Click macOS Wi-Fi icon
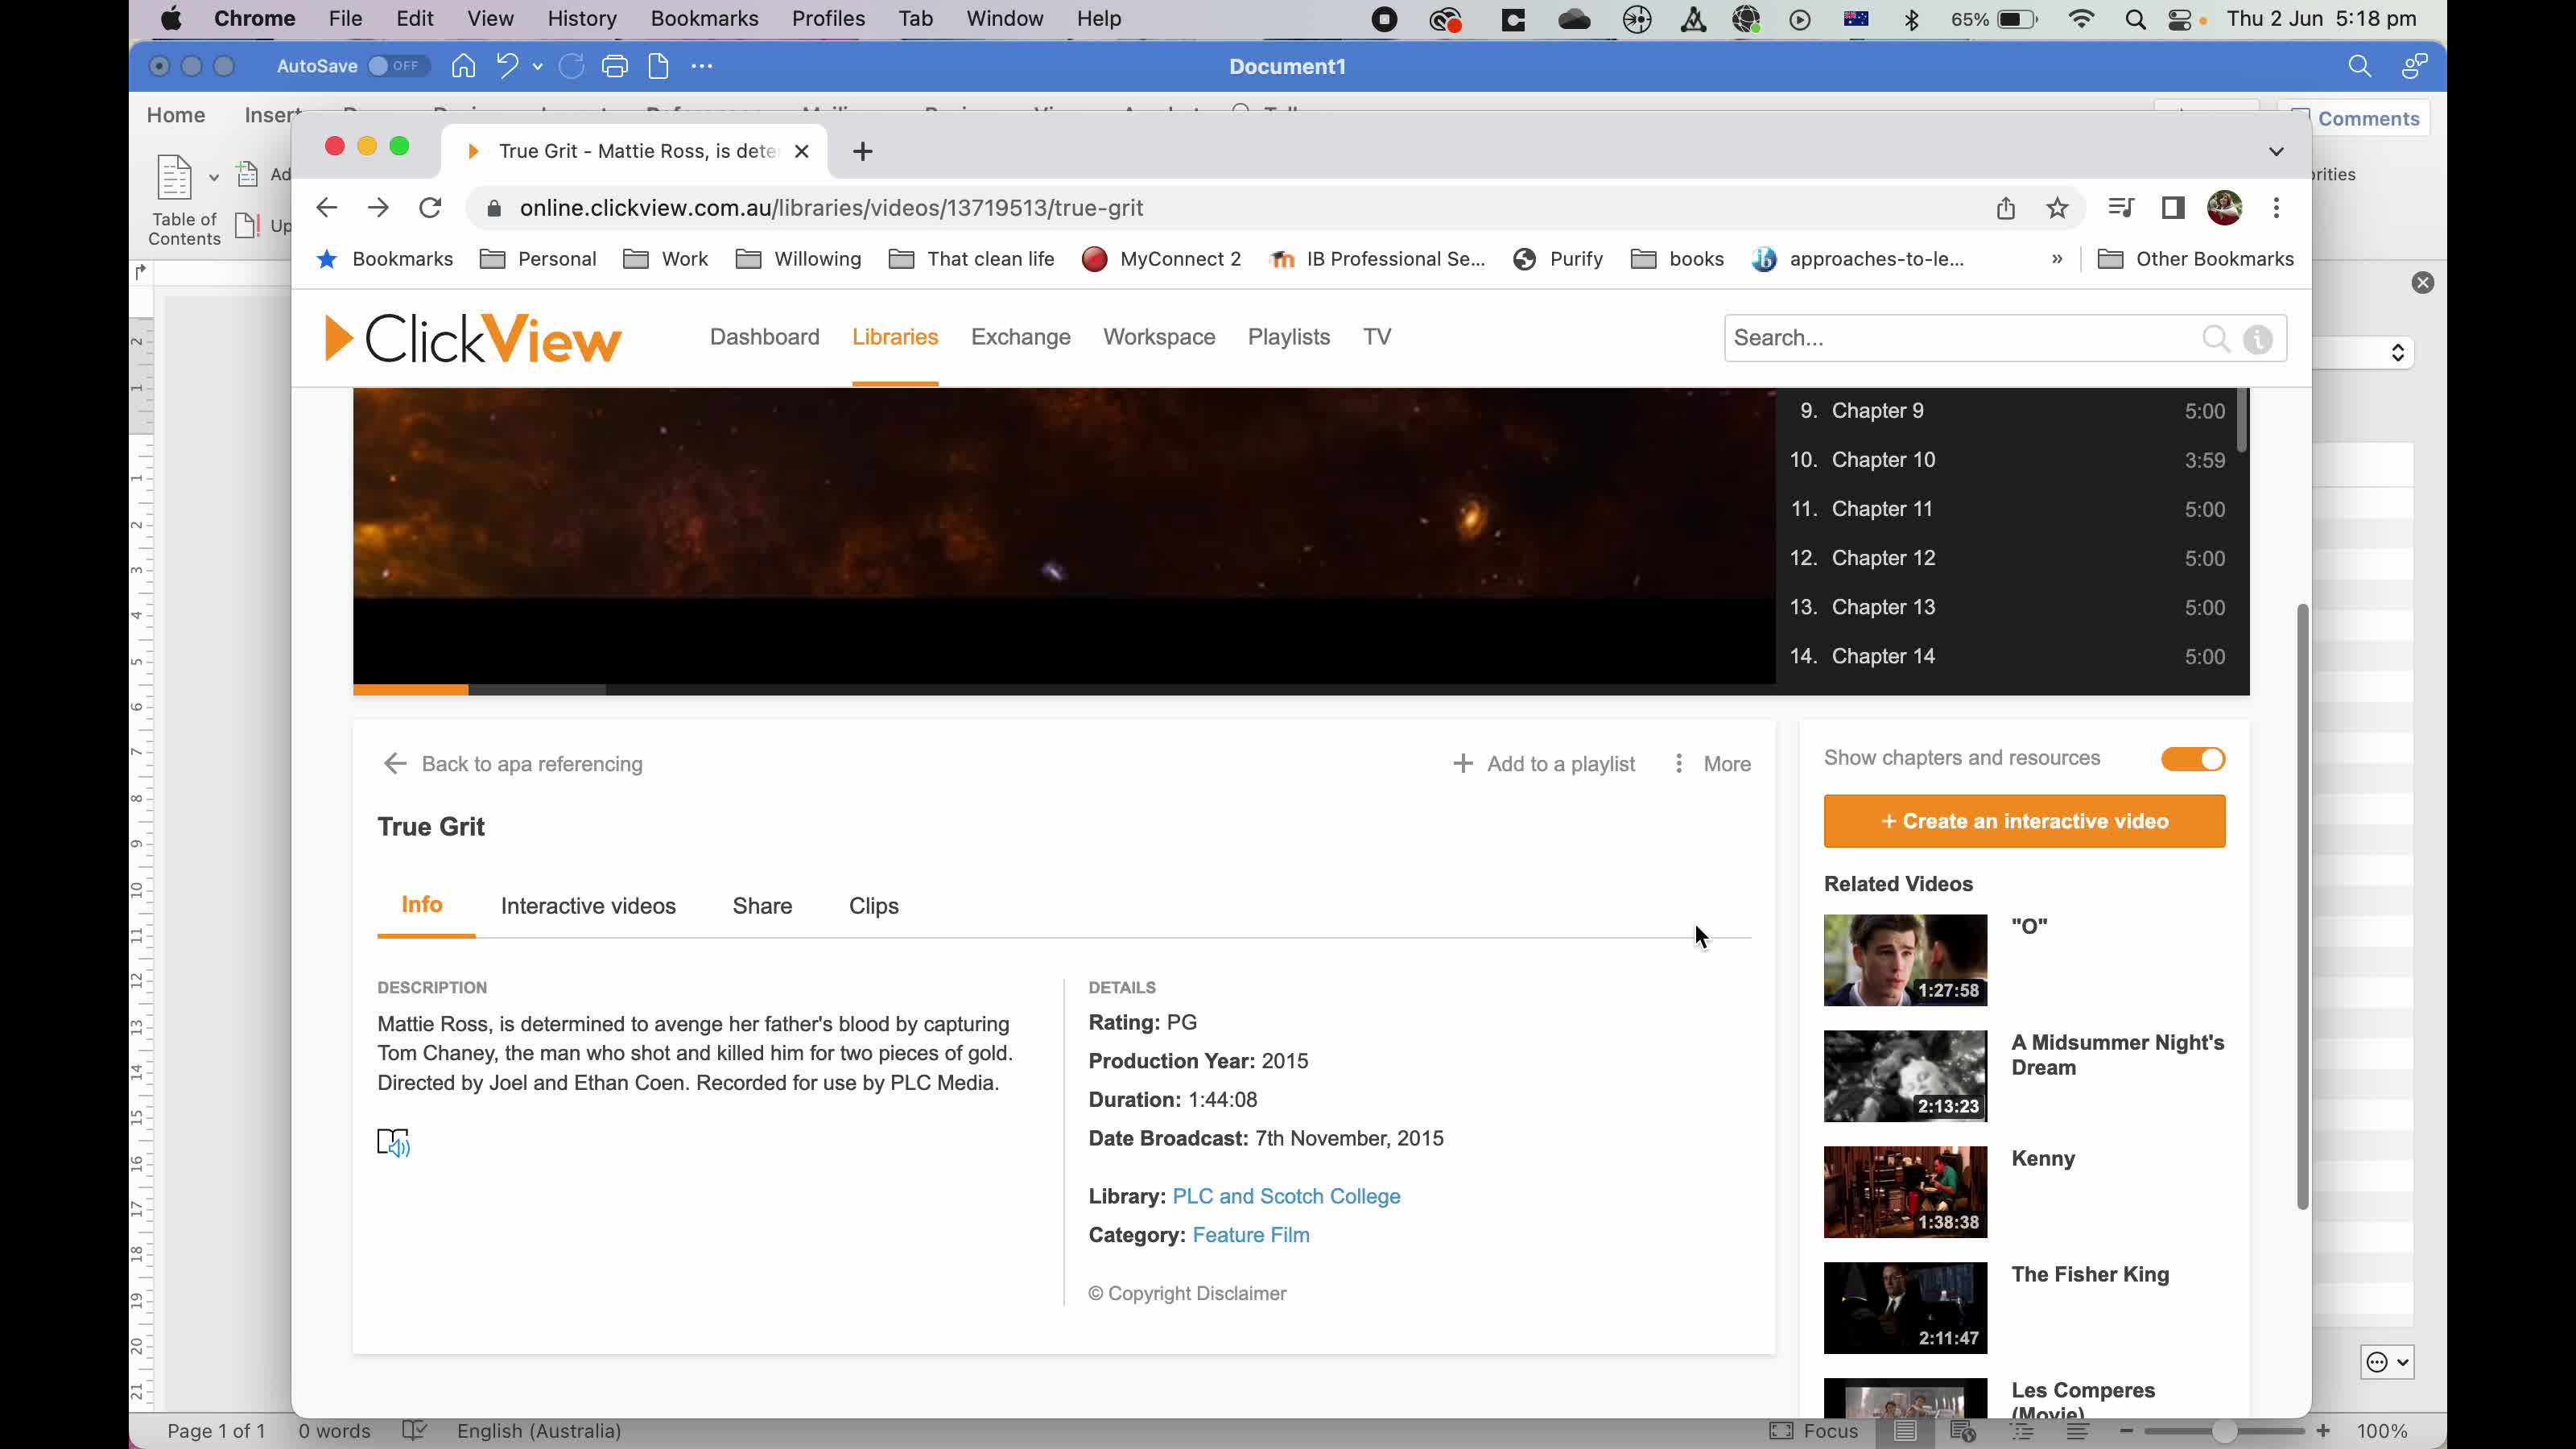This screenshot has width=2576, height=1449. [x=2081, y=19]
